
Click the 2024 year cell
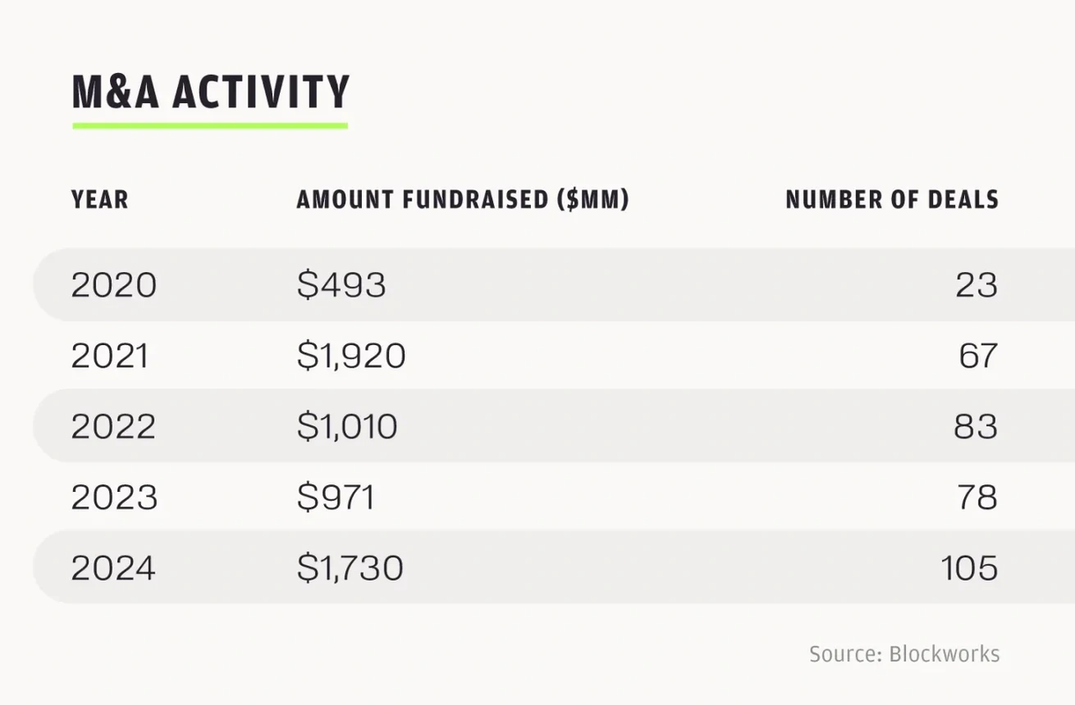tap(113, 568)
